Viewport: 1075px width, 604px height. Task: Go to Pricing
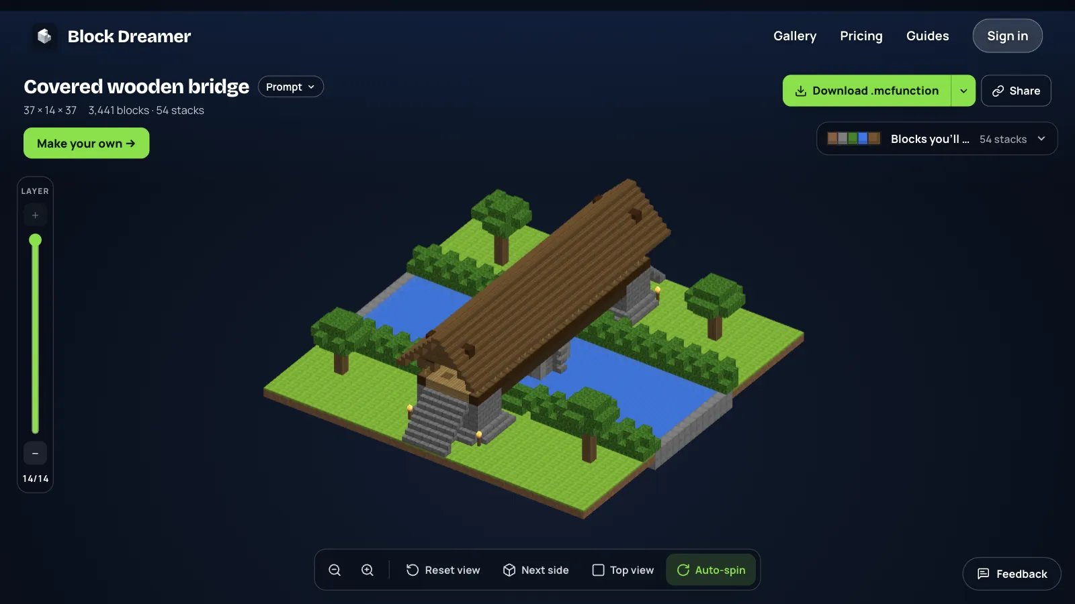[x=861, y=36]
